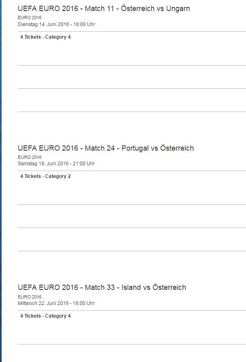Click the first empty row below Match 24 tickets

pyautogui.click(x=132, y=216)
